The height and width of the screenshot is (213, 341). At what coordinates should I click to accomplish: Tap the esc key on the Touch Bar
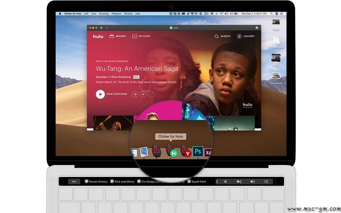(x=74, y=181)
